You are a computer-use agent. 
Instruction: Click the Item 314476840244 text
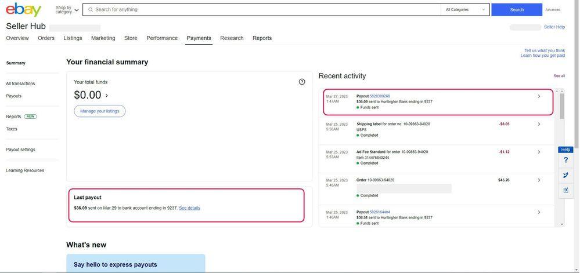point(373,158)
